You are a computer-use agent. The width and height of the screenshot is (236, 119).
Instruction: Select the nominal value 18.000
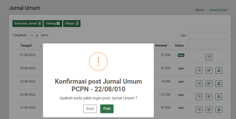click(x=166, y=82)
